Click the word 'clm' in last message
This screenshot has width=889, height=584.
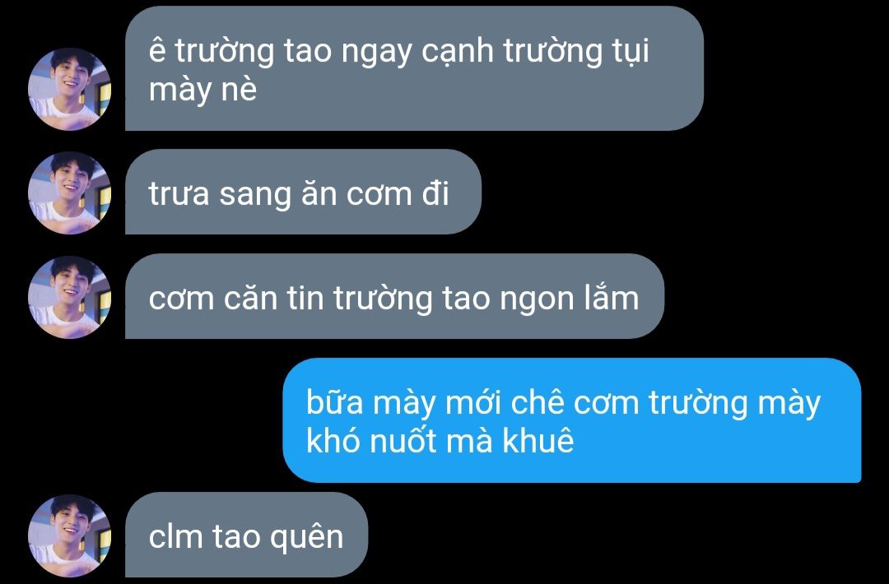tap(175, 535)
